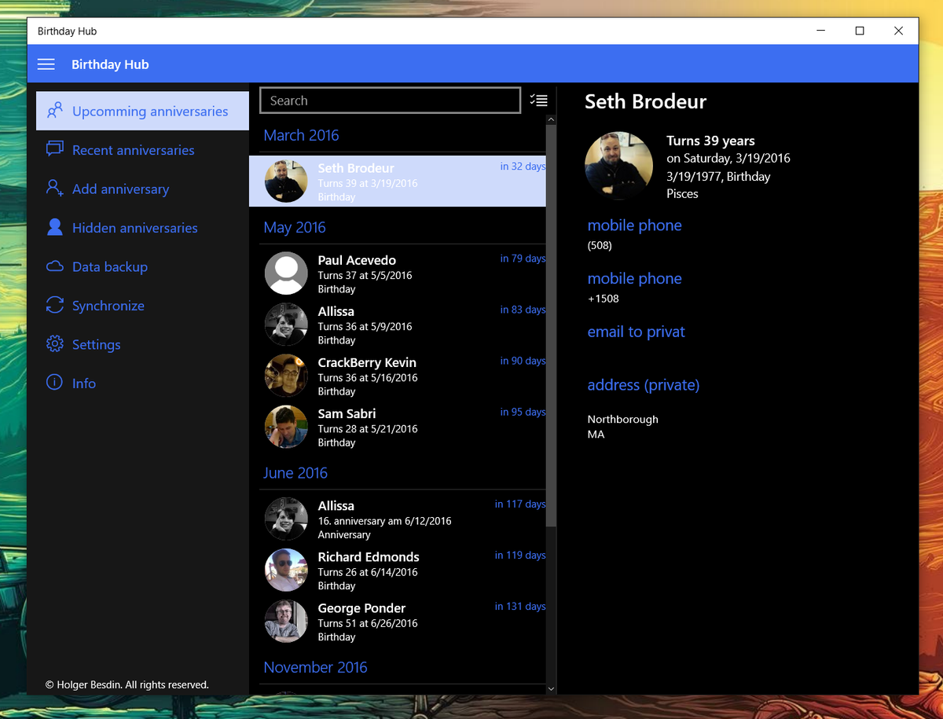
Task: Click the Synchronize refresh icon
Action: pyautogui.click(x=53, y=305)
